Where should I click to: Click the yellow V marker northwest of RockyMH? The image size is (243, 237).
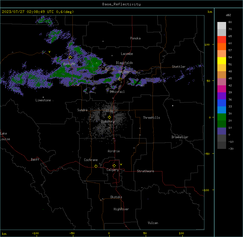tap(49, 52)
